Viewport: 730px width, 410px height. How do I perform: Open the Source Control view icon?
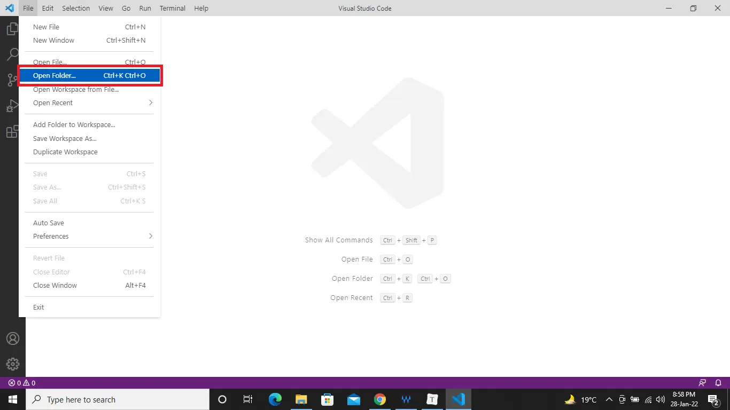click(12, 80)
